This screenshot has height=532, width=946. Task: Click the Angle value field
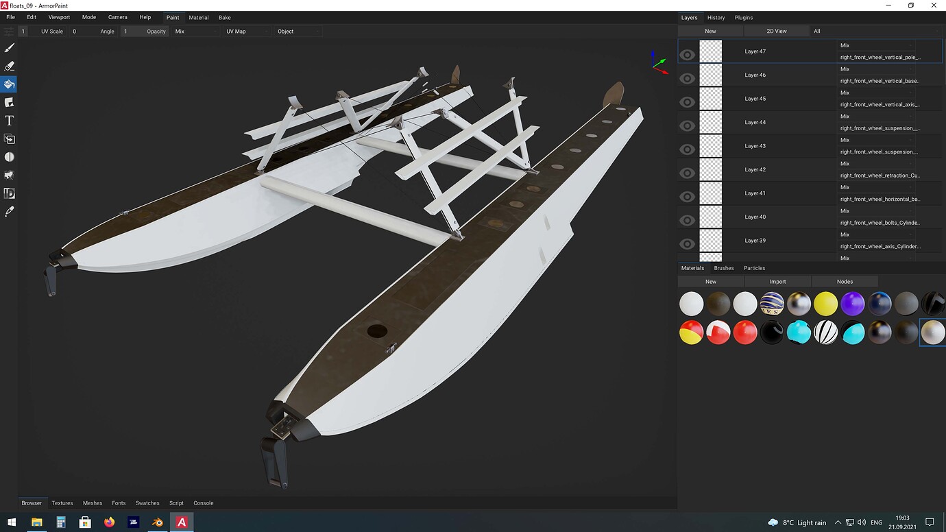click(92, 32)
